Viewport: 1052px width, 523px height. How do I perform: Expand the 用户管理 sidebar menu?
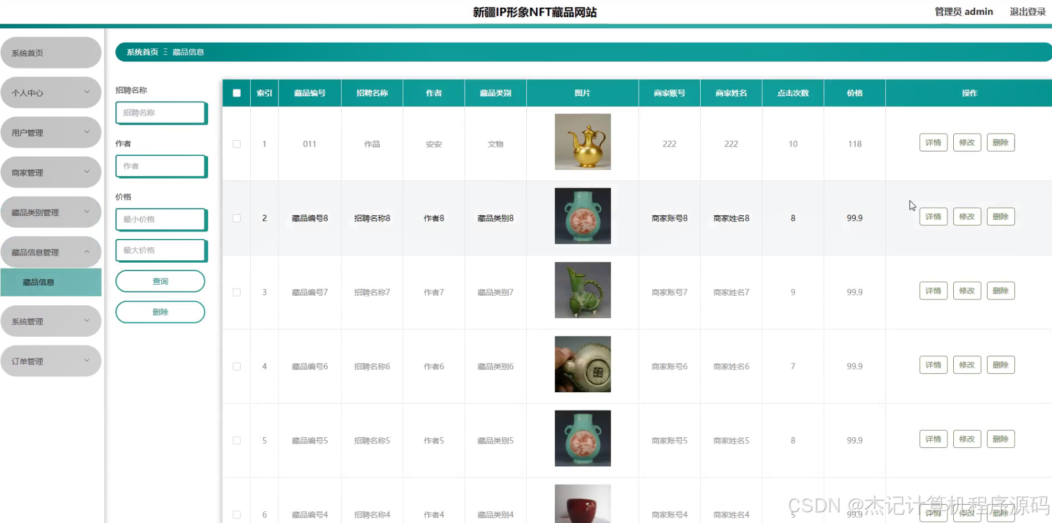51,133
